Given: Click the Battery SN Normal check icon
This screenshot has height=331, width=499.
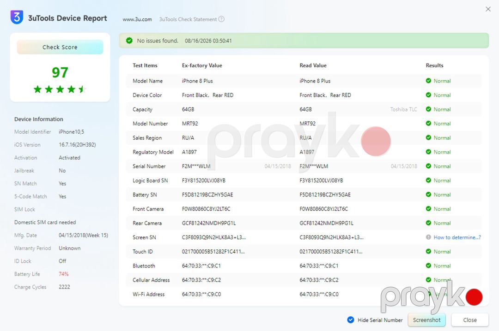Looking at the screenshot, I should tap(428, 195).
